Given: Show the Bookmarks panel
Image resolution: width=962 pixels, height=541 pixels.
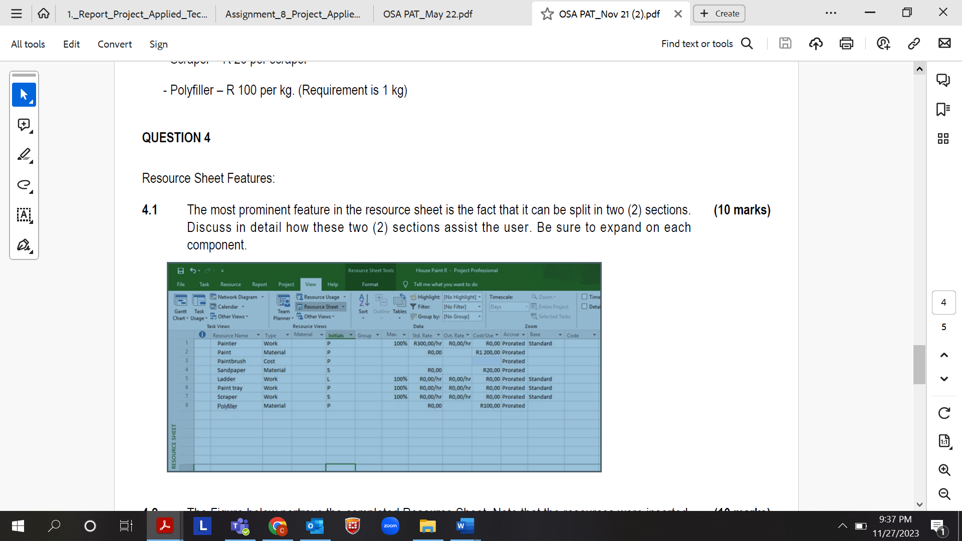Looking at the screenshot, I should tap(944, 110).
